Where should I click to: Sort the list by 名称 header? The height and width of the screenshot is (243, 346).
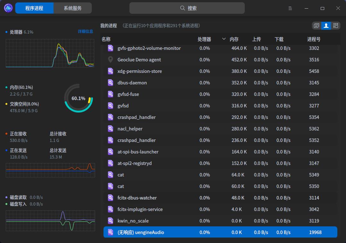point(106,39)
